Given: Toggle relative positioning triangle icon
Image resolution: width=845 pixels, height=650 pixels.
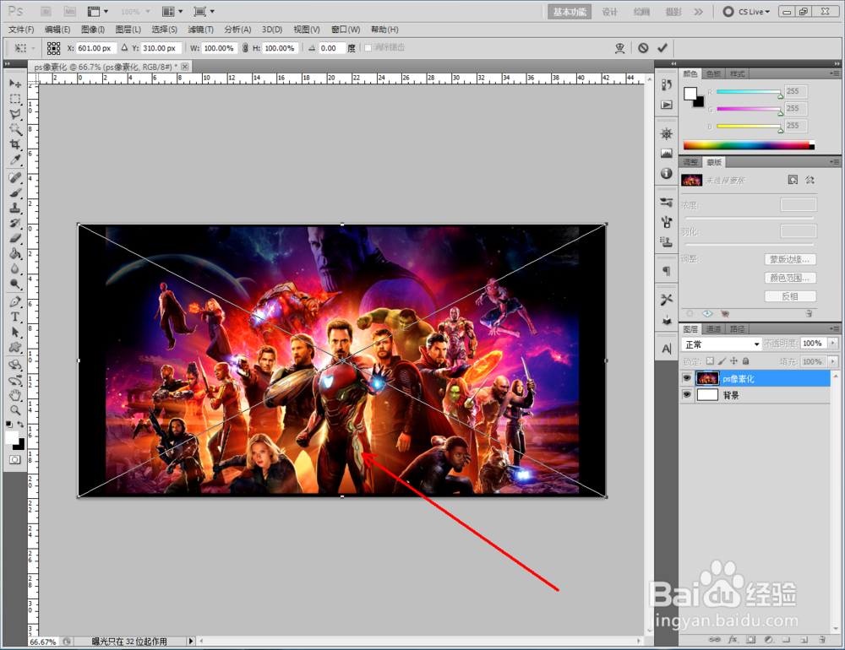Looking at the screenshot, I should coord(124,48).
